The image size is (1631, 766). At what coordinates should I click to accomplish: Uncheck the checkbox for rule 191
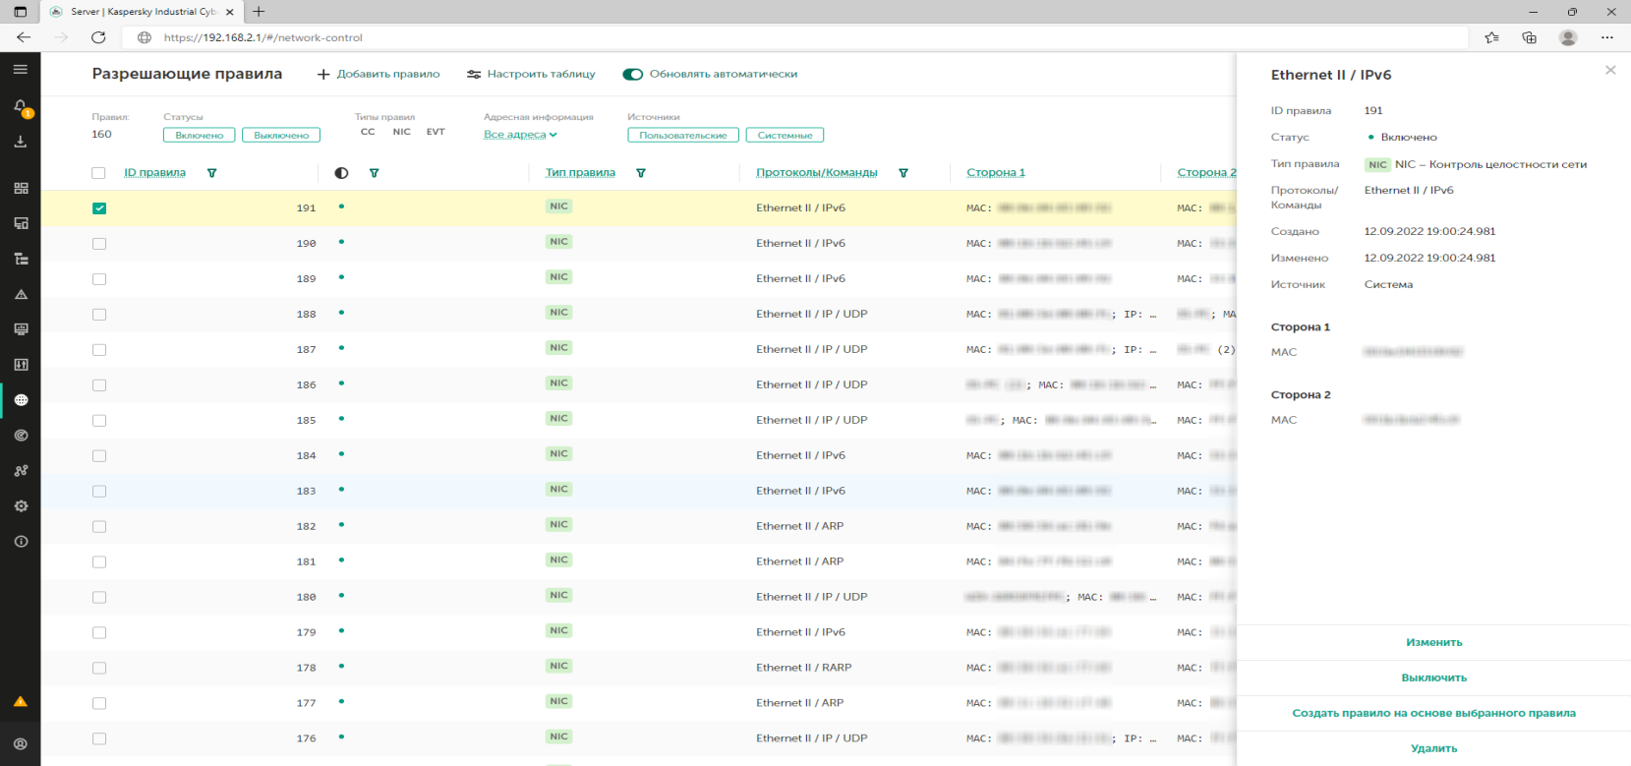click(x=99, y=208)
